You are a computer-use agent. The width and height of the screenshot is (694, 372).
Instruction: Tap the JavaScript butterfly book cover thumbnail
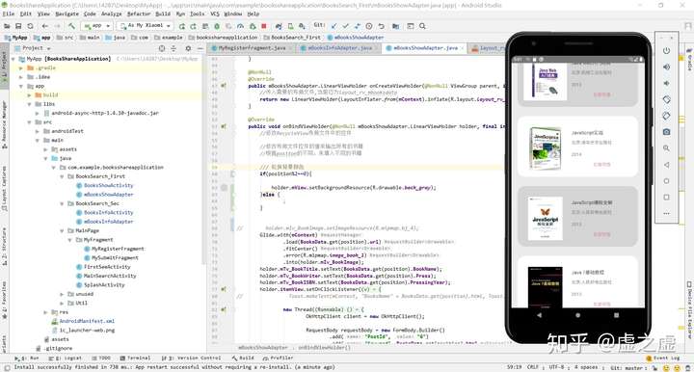coord(546,219)
